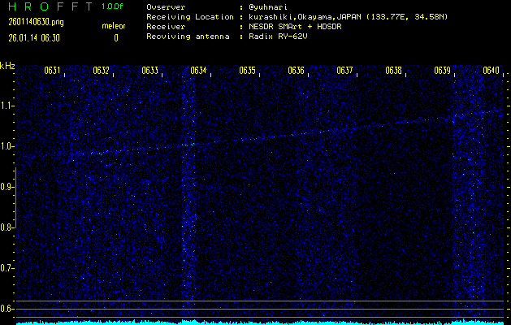The width and height of the screenshot is (511, 325).
Task: Select the 1.0 frequency axis label
Action: (x=7, y=146)
